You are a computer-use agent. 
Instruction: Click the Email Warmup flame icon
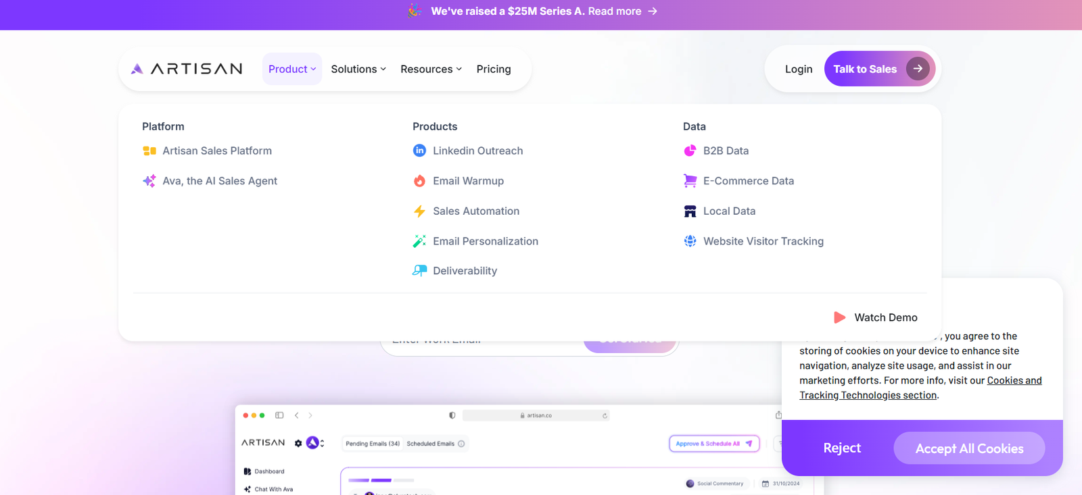pos(419,181)
